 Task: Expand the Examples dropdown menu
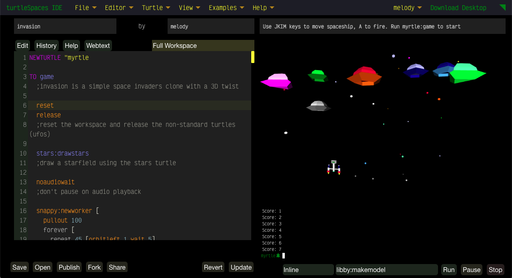tap(226, 8)
